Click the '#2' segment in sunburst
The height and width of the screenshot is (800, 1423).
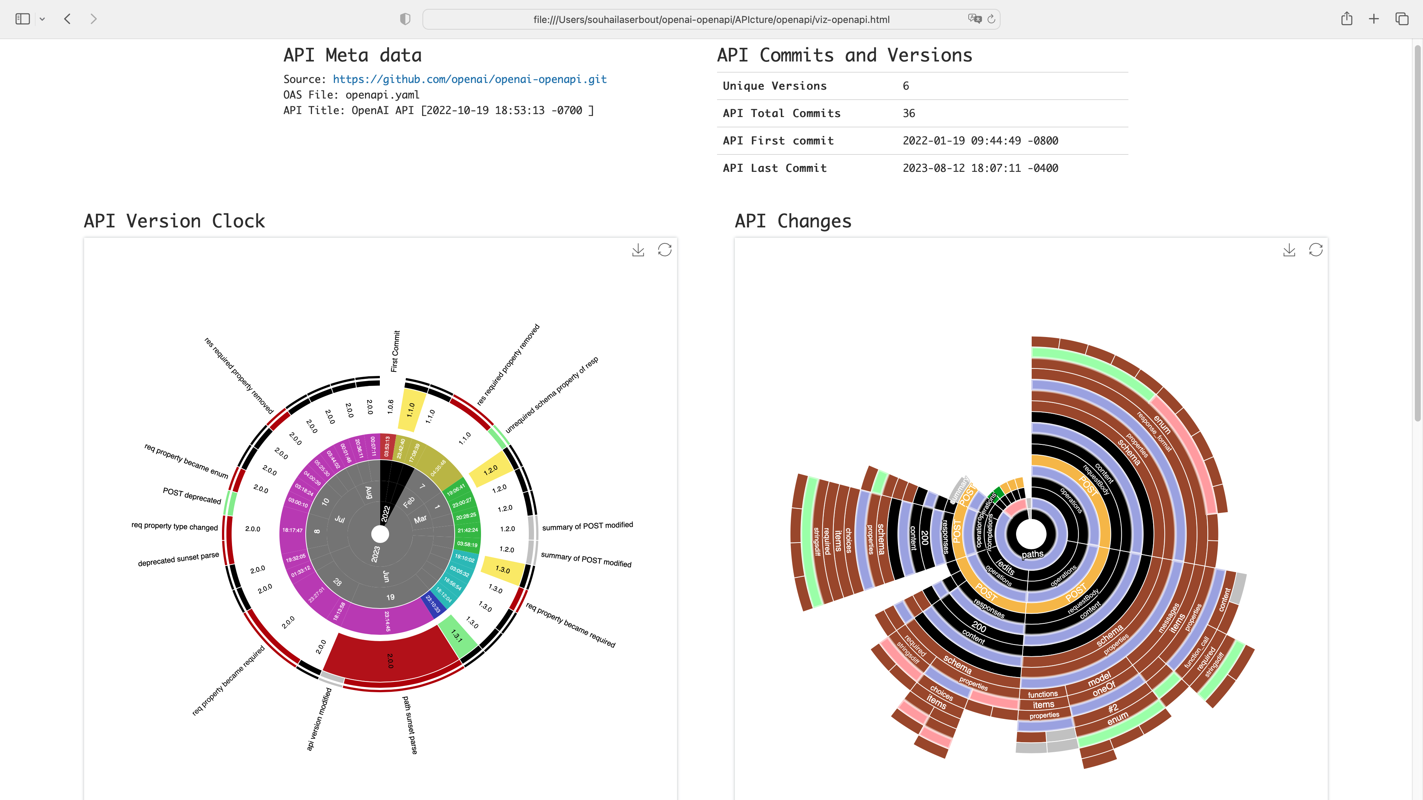(1112, 708)
